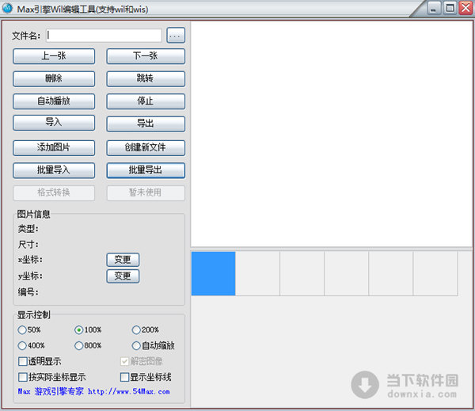The image size is (475, 411).
Task: Start slideshow with 自动播放 button
Action: tap(54, 101)
